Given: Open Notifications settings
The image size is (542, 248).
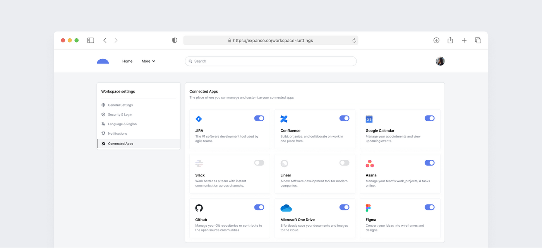Looking at the screenshot, I should (x=118, y=133).
